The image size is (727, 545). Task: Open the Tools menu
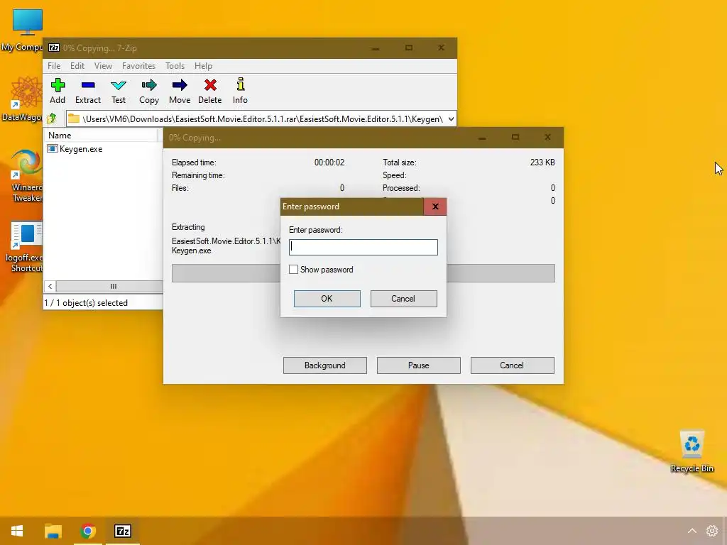click(x=175, y=66)
